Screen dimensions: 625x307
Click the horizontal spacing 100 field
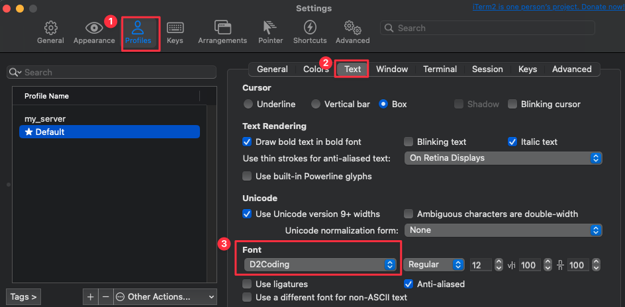(x=530, y=265)
